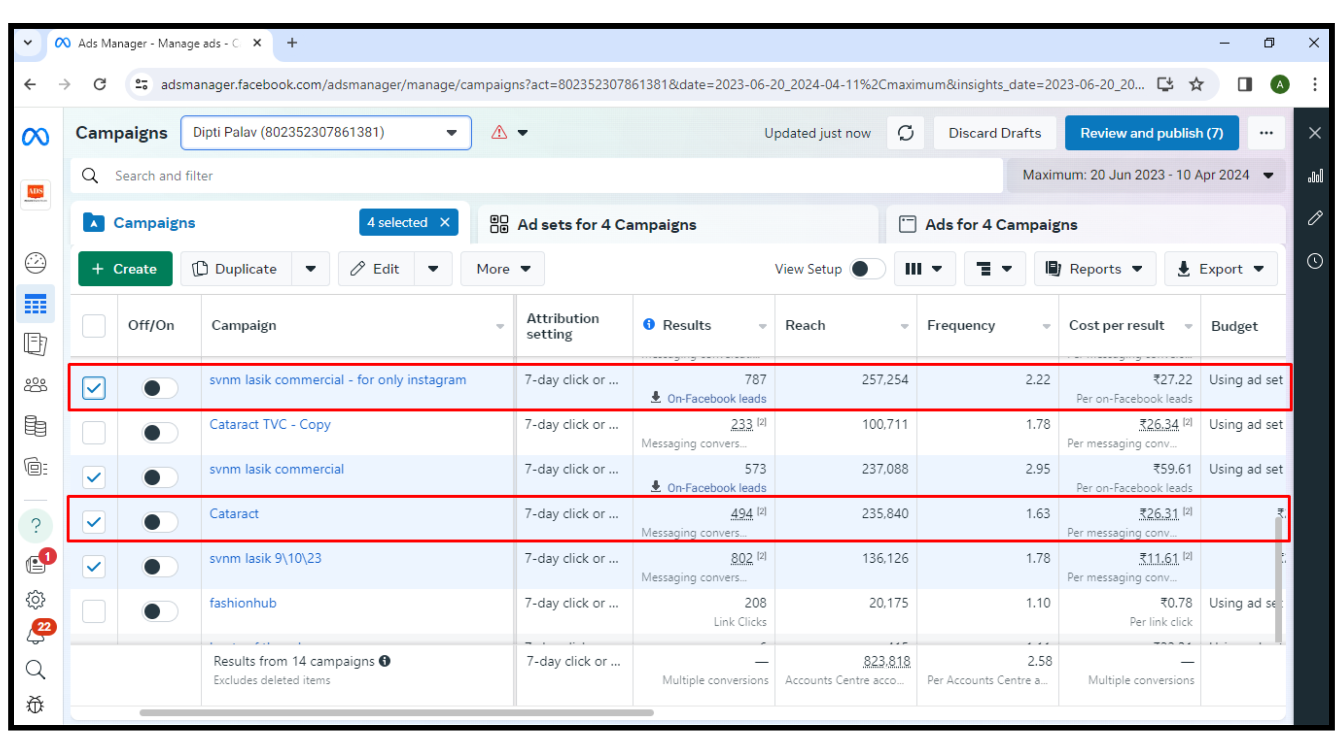Image resolution: width=1341 pixels, height=747 pixels.
Task: Click the Discard Drafts button
Action: pos(994,133)
